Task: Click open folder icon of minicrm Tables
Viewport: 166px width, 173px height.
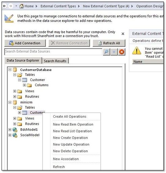Action: [x=20, y=108]
